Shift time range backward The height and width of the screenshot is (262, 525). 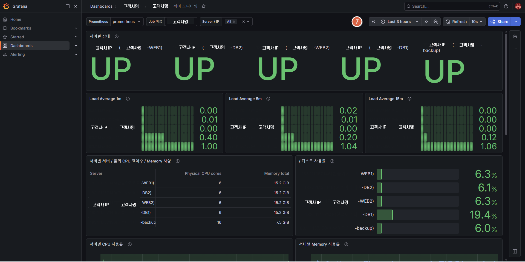pyautogui.click(x=373, y=22)
